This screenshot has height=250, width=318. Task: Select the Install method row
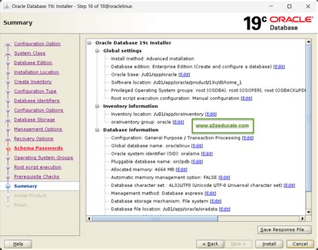click(152, 59)
